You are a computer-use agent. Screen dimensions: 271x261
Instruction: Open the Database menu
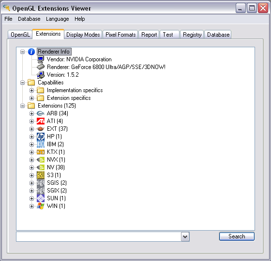click(29, 19)
